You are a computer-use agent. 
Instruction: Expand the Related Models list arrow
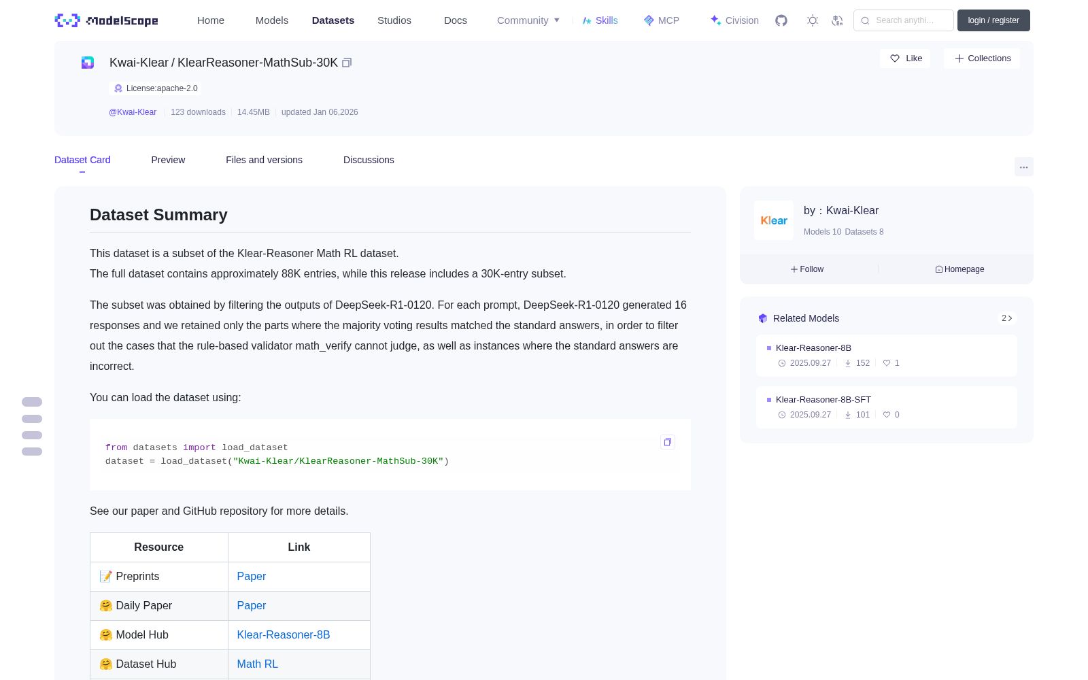pos(1007,318)
